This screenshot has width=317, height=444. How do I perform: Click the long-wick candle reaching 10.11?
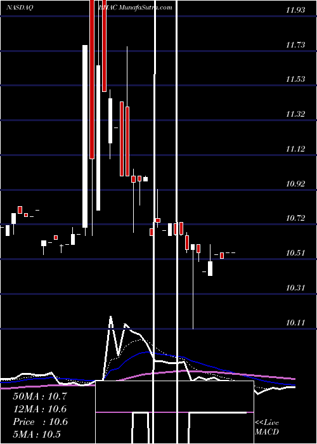point(193,287)
